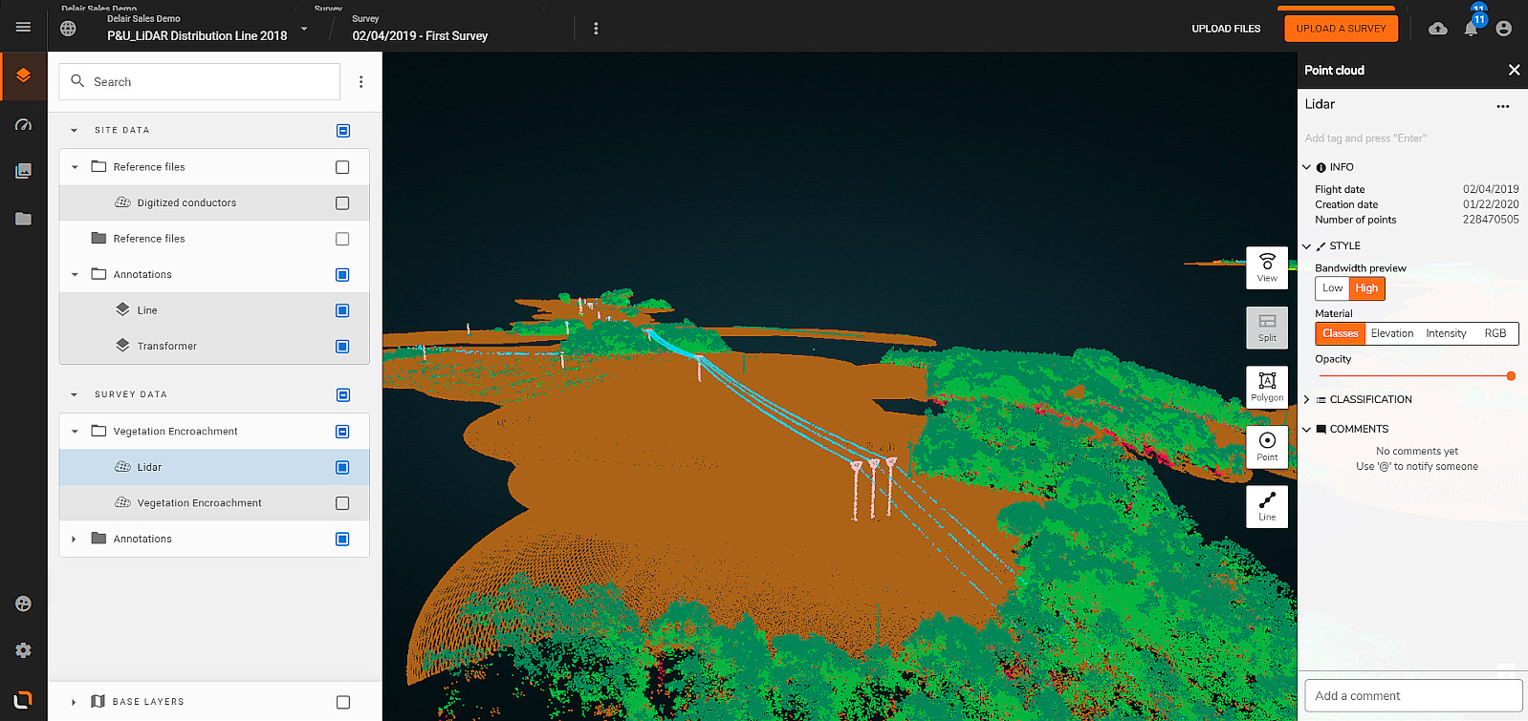Click the Transformer layer icon
The width and height of the screenshot is (1528, 721).
(x=122, y=346)
